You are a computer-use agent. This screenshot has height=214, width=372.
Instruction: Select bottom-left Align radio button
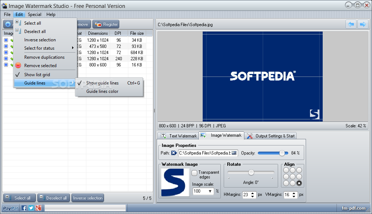pyautogui.click(x=286, y=183)
